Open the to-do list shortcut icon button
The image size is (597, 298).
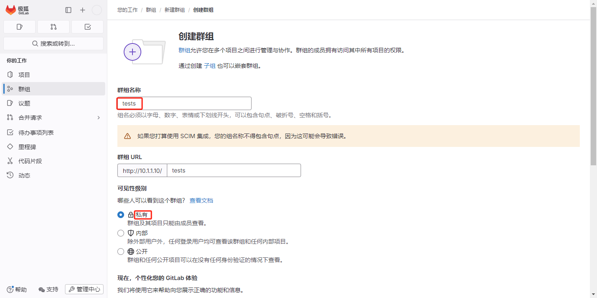[x=87, y=27]
